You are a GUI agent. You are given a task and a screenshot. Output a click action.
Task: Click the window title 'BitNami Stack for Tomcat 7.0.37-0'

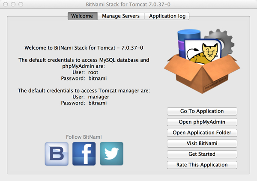(128, 4)
